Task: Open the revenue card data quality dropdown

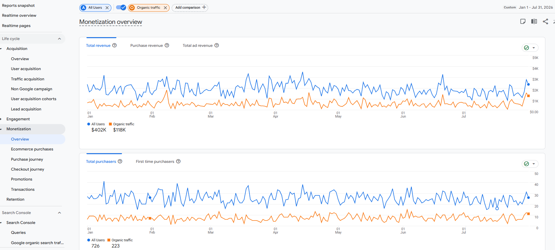Action: tap(530, 48)
